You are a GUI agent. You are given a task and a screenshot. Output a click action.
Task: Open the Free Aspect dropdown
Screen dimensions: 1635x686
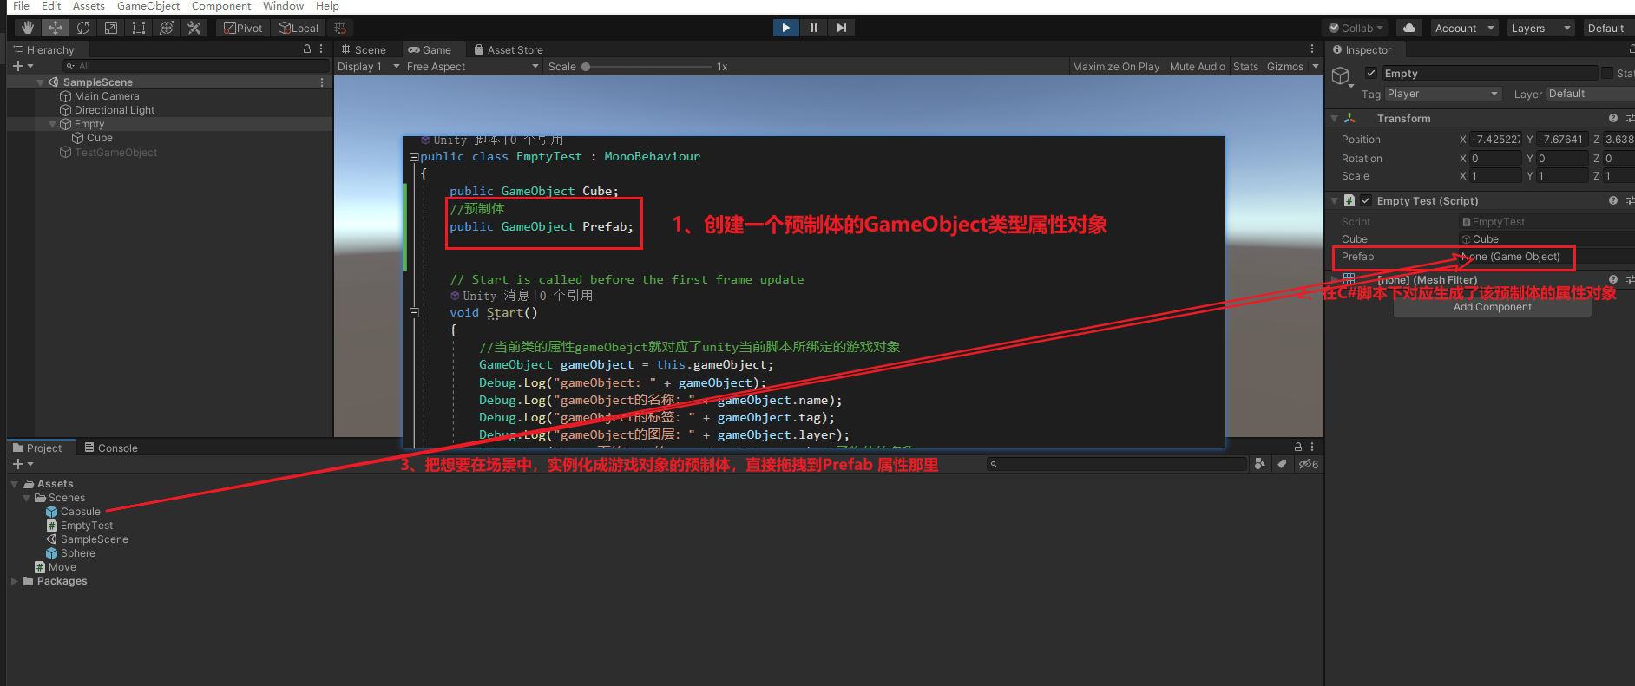coord(472,67)
